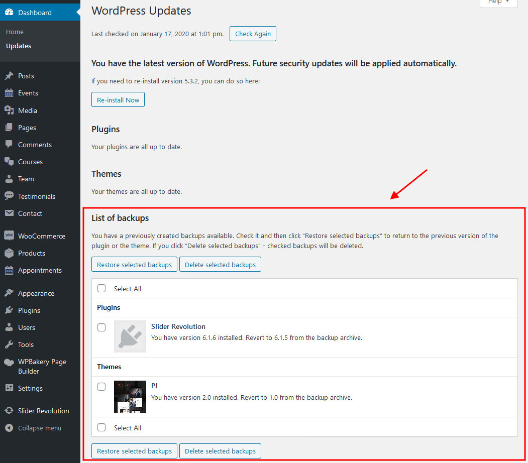
Task: Check the PJ theme backup checkbox
Action: click(101, 387)
